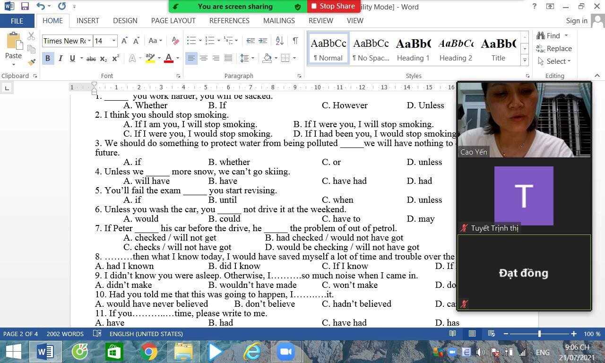Open Zoom app from the taskbar
Viewport: 605px width, 363px height.
[x=285, y=352]
